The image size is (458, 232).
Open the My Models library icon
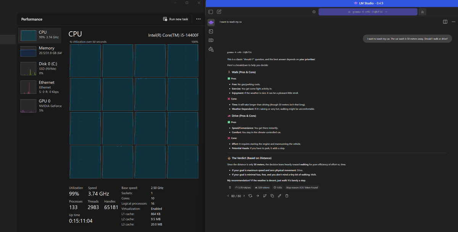coord(211,40)
